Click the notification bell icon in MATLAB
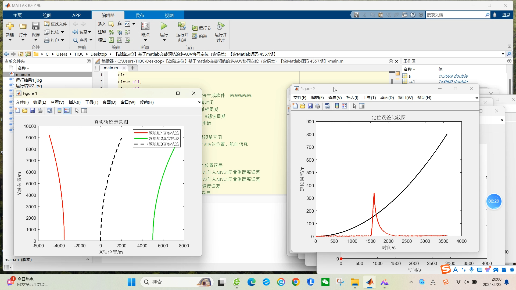 coord(495,15)
